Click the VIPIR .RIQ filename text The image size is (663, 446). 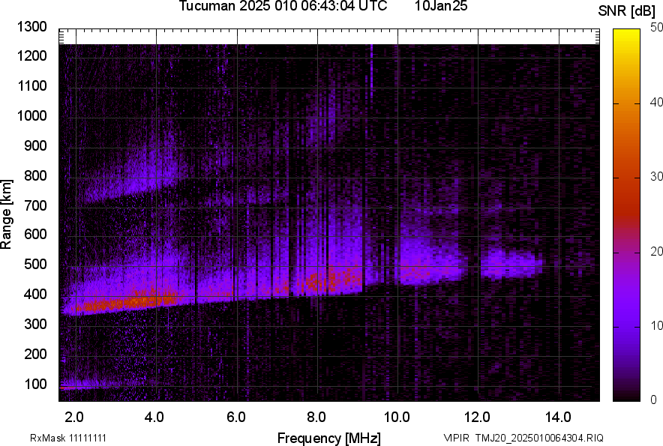(x=523, y=438)
